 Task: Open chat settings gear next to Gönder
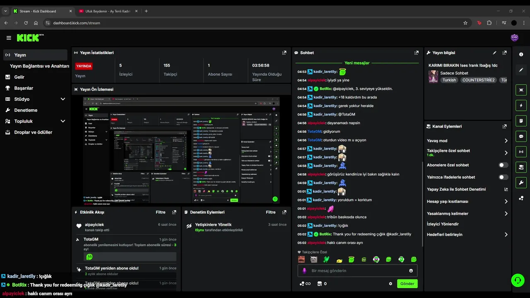tap(390, 284)
